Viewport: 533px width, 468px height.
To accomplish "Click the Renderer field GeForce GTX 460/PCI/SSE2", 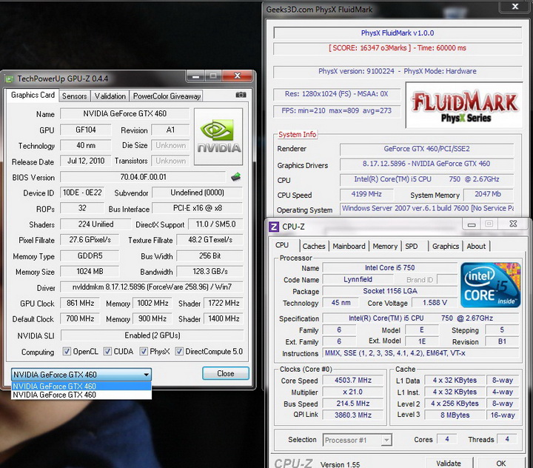I will [x=426, y=149].
